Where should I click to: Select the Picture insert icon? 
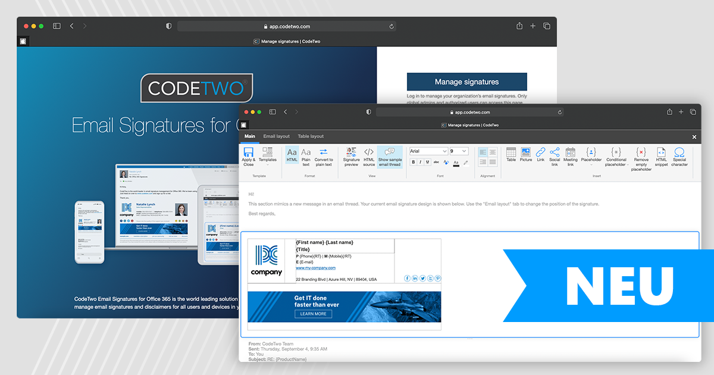click(x=526, y=152)
